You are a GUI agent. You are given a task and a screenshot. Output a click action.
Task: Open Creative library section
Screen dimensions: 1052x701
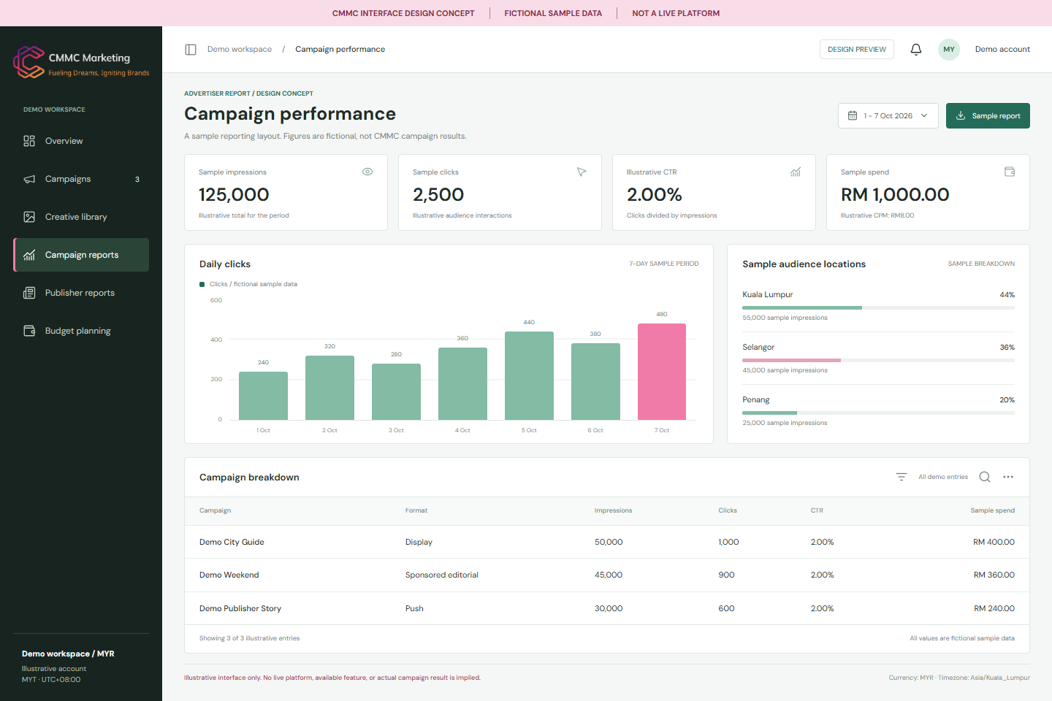tap(81, 217)
